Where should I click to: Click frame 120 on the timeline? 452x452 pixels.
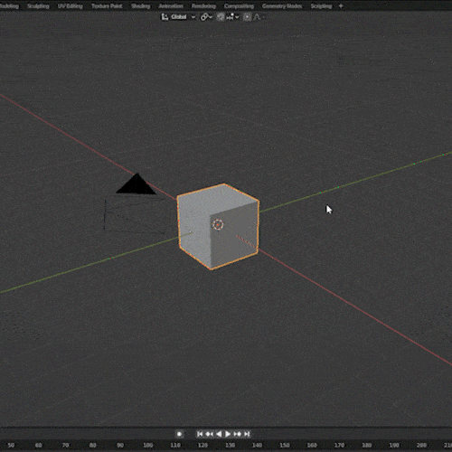(202, 445)
